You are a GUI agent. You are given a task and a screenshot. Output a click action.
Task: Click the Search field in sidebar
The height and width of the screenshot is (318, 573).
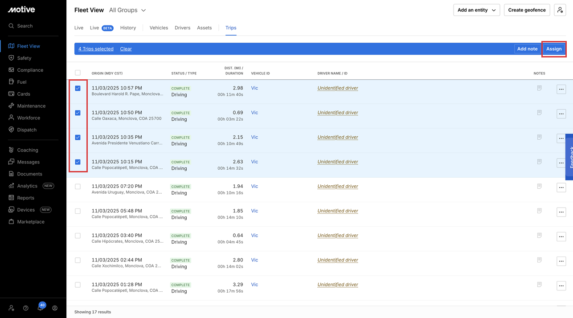coord(25,26)
